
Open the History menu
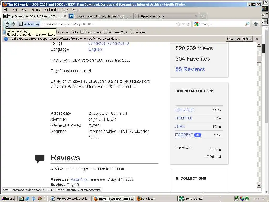tap(36, 10)
